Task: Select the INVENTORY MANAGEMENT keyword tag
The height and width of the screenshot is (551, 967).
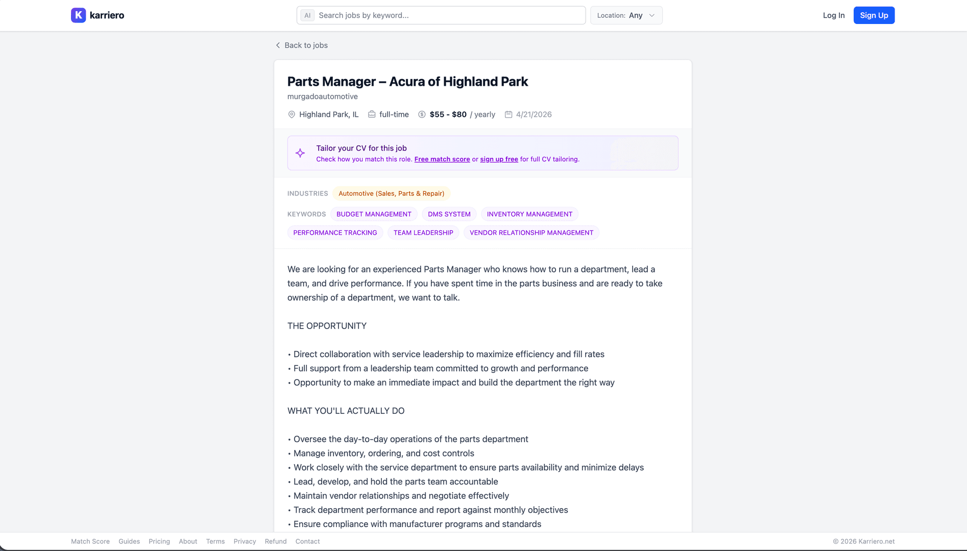Action: pos(529,214)
